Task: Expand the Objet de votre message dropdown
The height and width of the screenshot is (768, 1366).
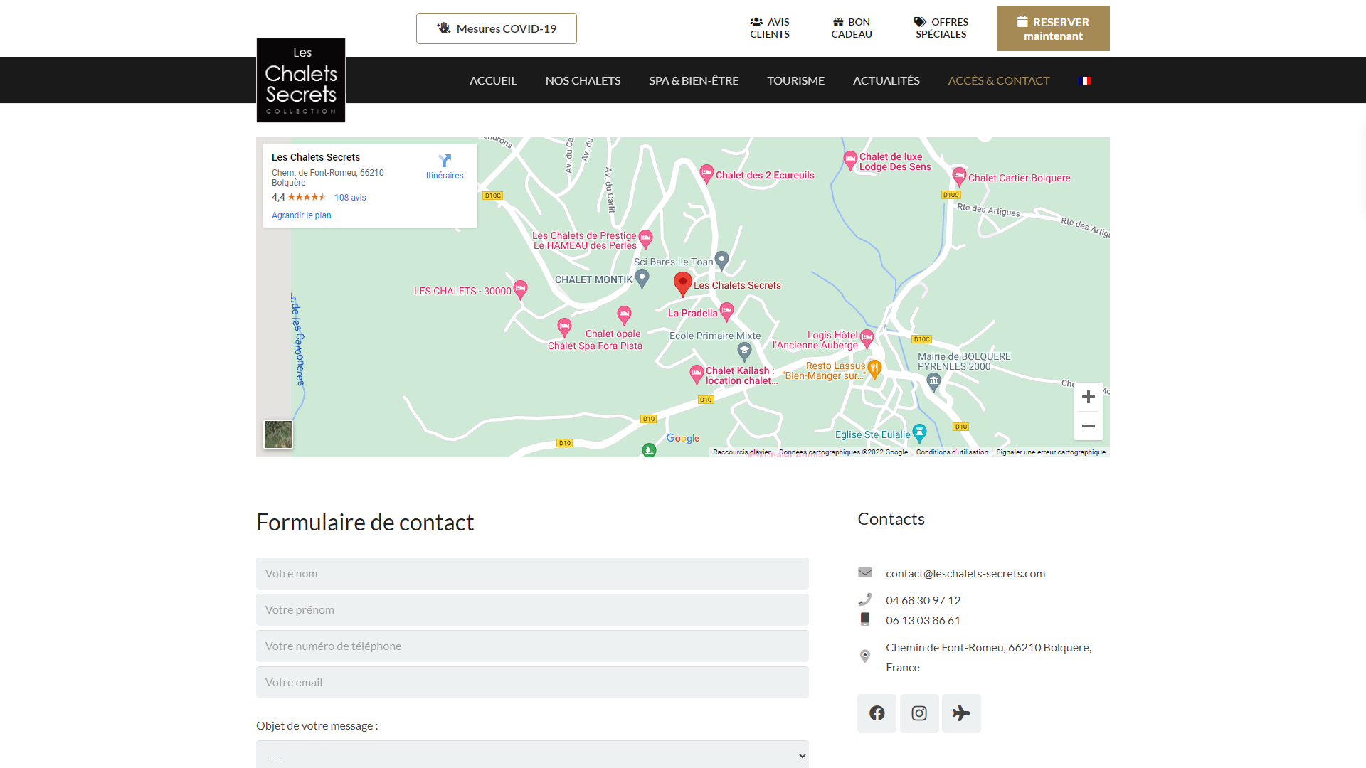Action: point(532,755)
